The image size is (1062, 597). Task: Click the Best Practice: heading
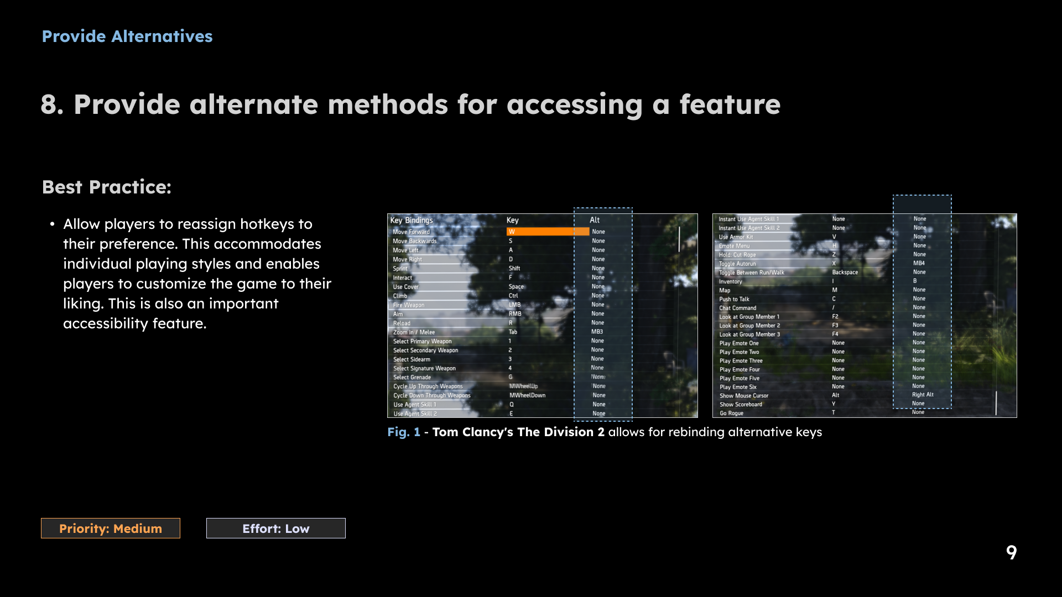[107, 187]
